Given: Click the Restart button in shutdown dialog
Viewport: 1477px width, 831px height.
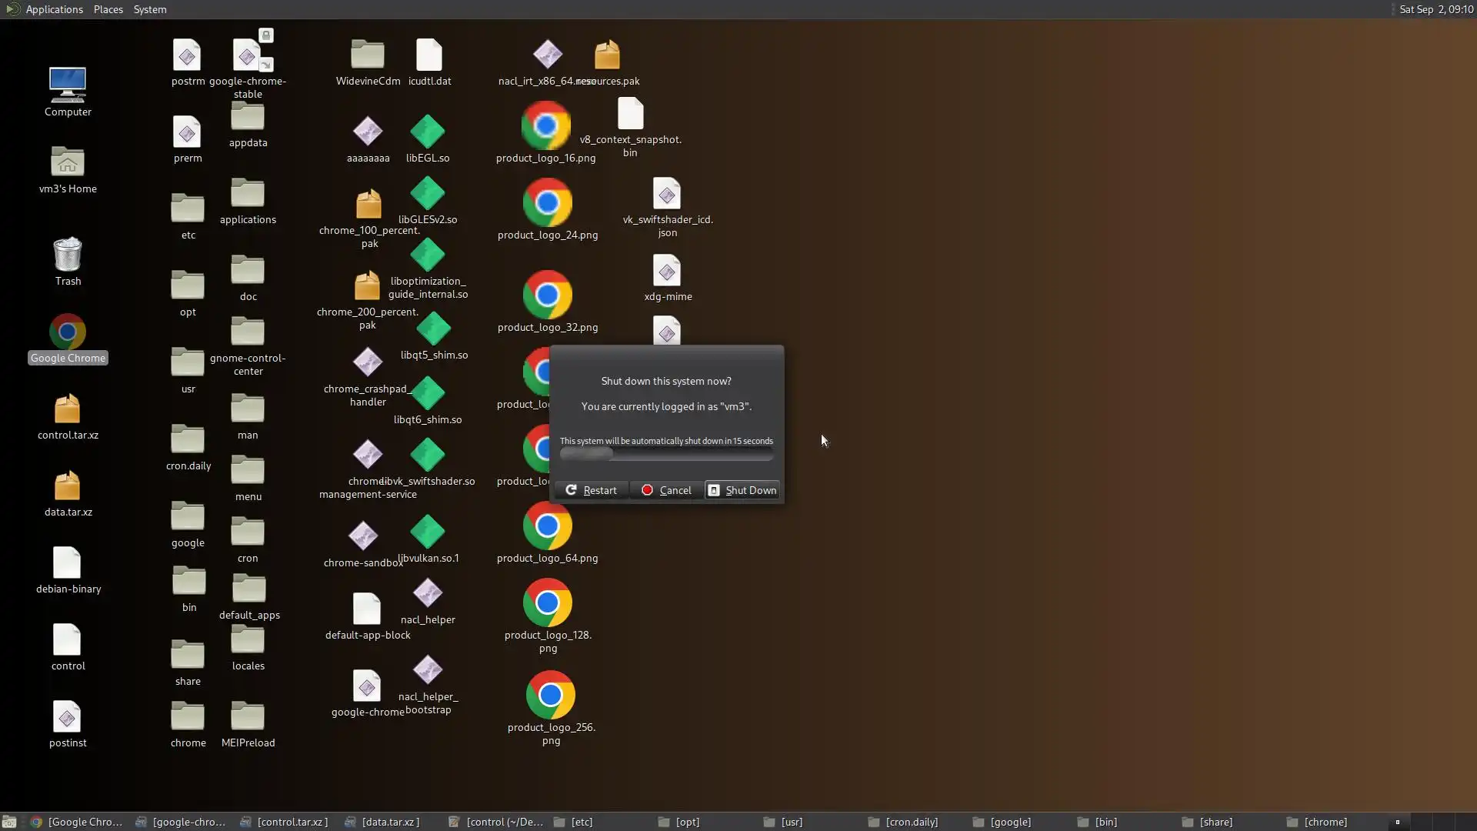Looking at the screenshot, I should (x=591, y=490).
